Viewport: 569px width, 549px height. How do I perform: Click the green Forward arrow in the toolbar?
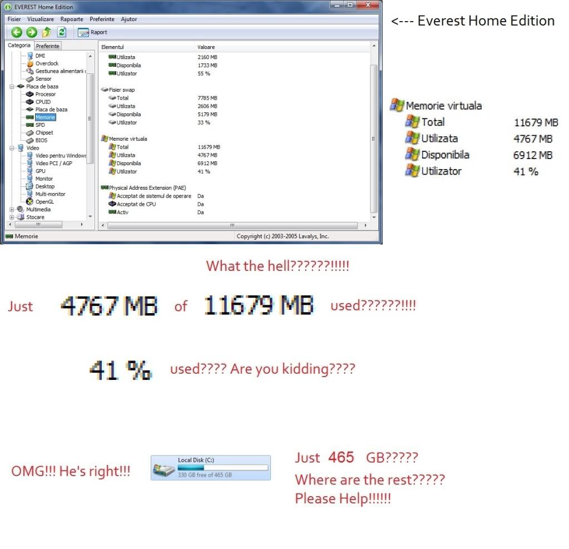32,32
